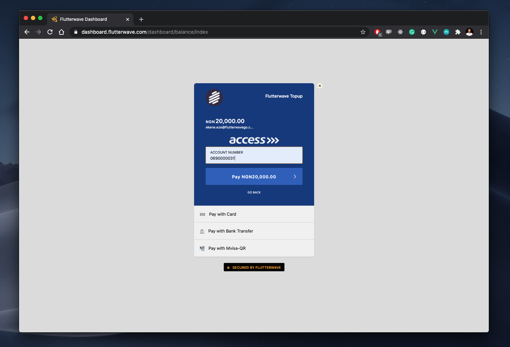
Task: Click the GO BACK link
Action: (x=254, y=192)
